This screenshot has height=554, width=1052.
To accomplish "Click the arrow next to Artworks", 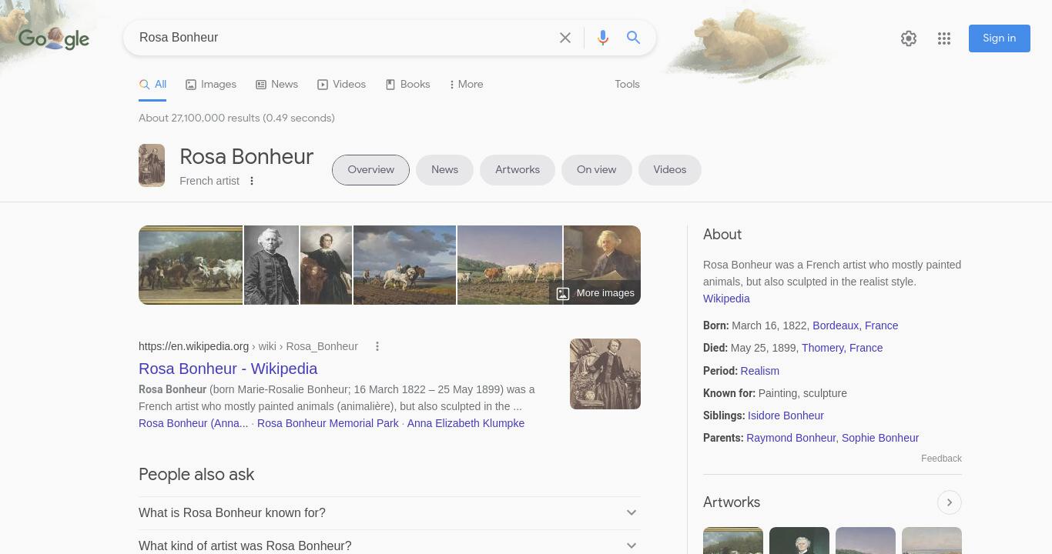I will [950, 502].
